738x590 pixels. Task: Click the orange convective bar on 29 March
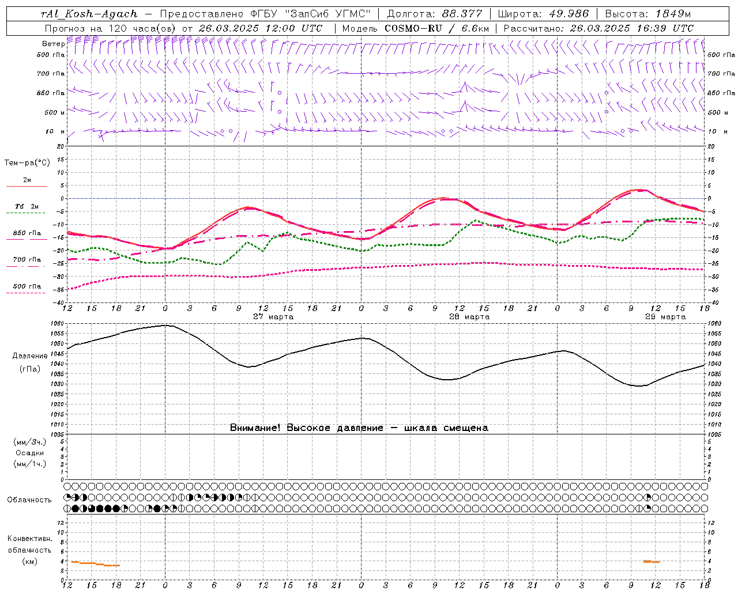click(652, 561)
